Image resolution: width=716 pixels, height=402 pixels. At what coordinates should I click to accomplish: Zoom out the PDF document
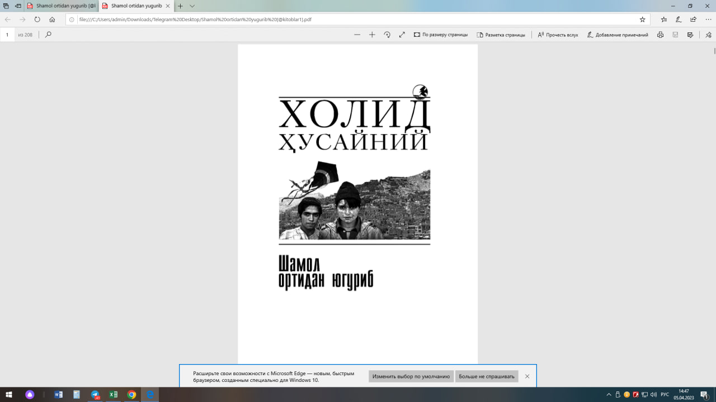click(357, 34)
